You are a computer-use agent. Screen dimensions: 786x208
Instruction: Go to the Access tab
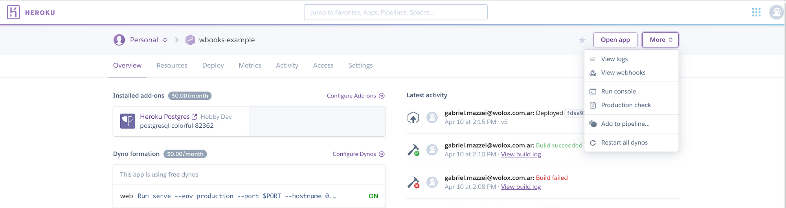pyautogui.click(x=323, y=65)
